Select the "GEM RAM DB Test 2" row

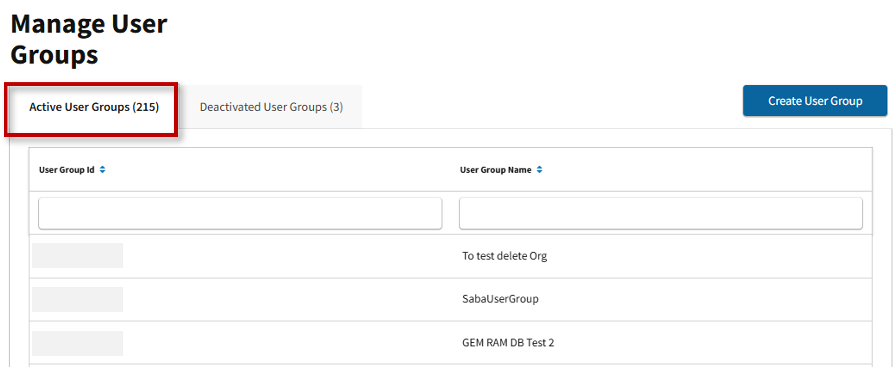[x=450, y=343]
